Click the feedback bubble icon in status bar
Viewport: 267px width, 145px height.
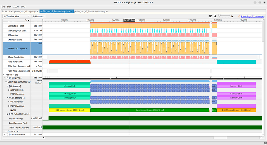coord(265,143)
